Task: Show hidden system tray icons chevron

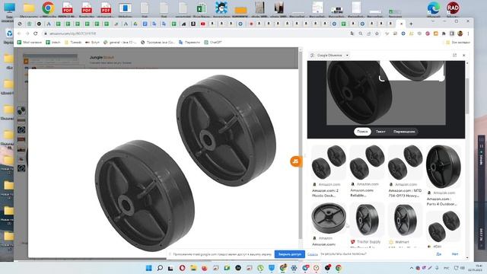Action: [x=412, y=268]
